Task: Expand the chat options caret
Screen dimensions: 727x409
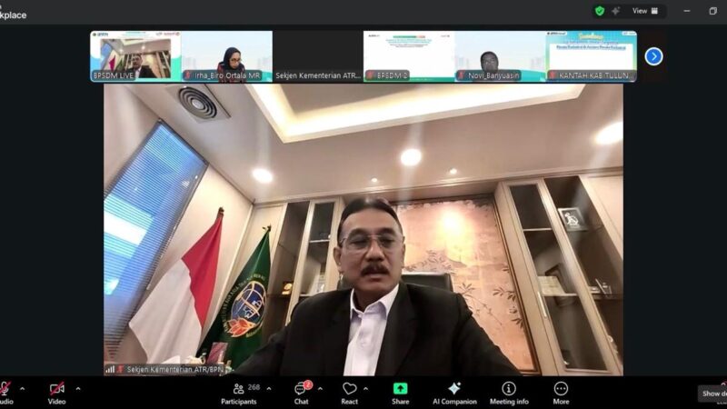Action: (320, 389)
